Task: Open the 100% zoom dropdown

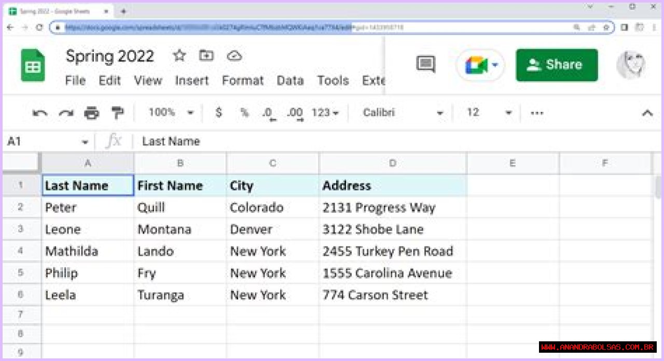Action: [x=171, y=112]
